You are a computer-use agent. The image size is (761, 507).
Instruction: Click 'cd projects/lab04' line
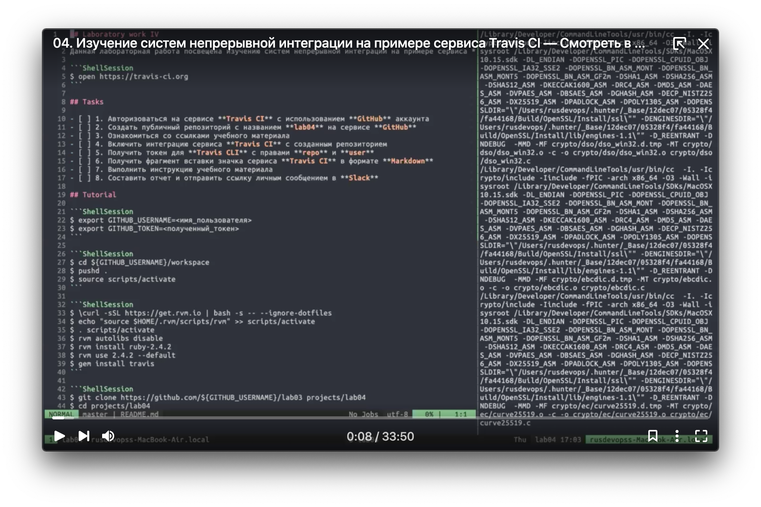pos(110,406)
